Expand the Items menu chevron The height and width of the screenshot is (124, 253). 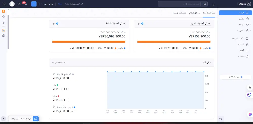(x=250, y=19)
